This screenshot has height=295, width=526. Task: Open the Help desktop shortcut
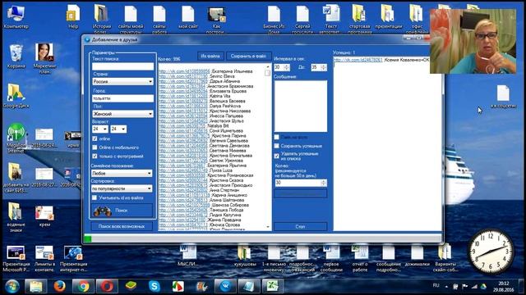[73, 16]
